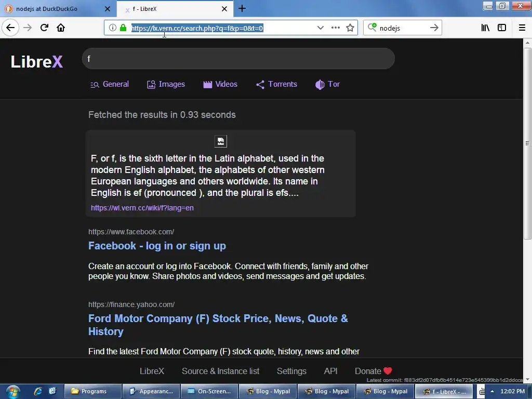Viewport: 532px width, 399px height.
Task: Open the Library bookmarks icon
Action: 485,28
